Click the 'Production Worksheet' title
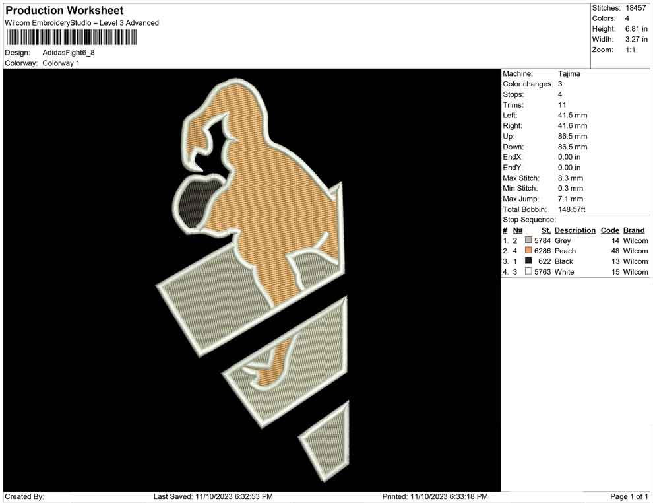The width and height of the screenshot is (653, 503). [65, 11]
